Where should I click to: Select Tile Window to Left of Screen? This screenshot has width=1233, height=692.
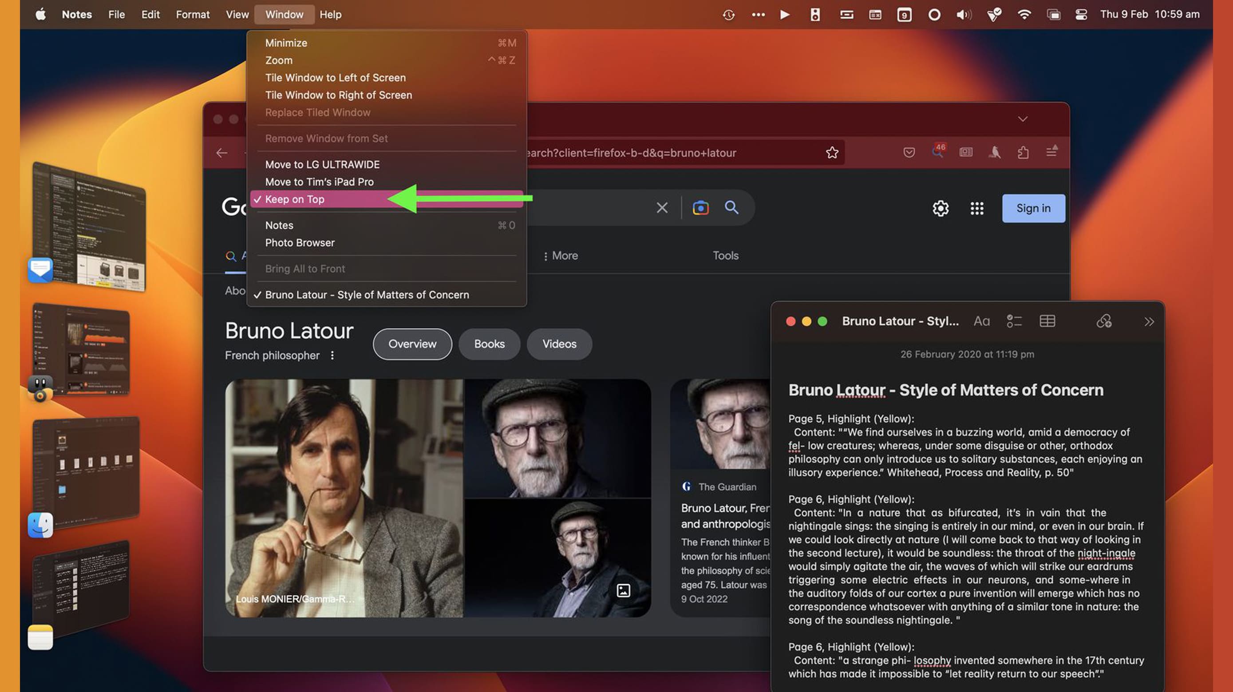[386, 78]
